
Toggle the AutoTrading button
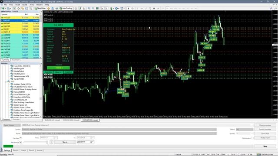[66, 8]
